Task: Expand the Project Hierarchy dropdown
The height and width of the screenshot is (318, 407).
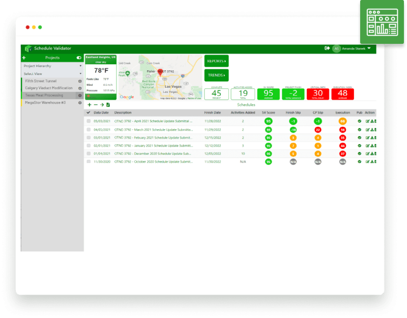Action: click(x=52, y=66)
